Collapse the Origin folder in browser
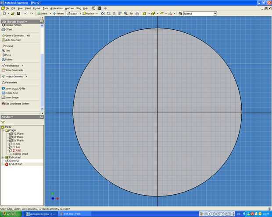272x217 pixels. click(2, 130)
